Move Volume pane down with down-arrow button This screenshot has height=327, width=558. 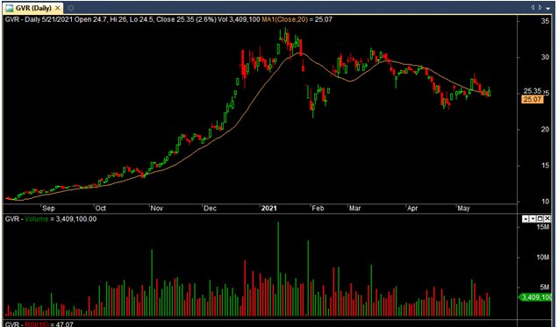point(533,219)
